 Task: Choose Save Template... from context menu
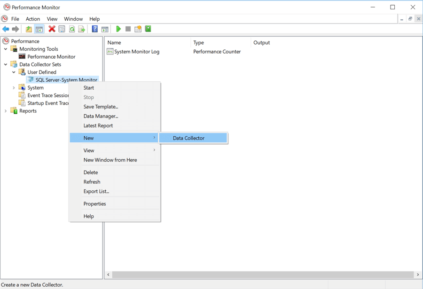(x=101, y=107)
